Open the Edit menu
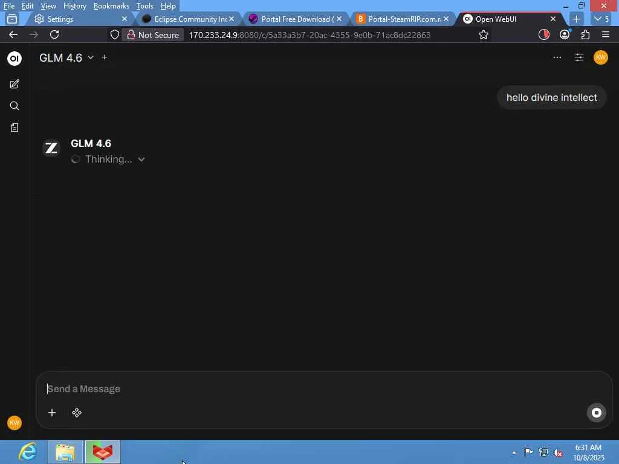The width and height of the screenshot is (619, 464). coord(28,6)
